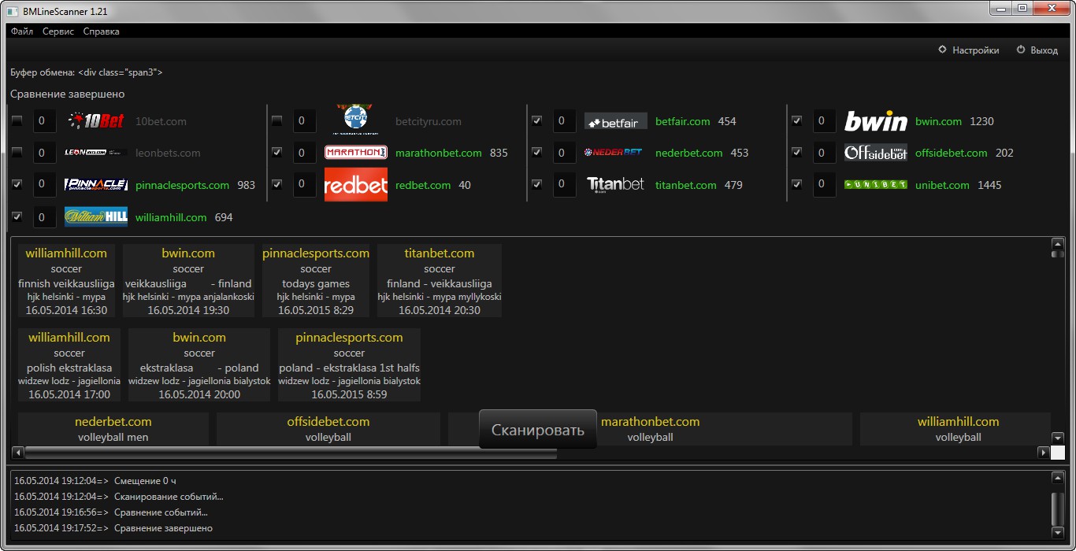Open the marathonbet.com link

439,153
